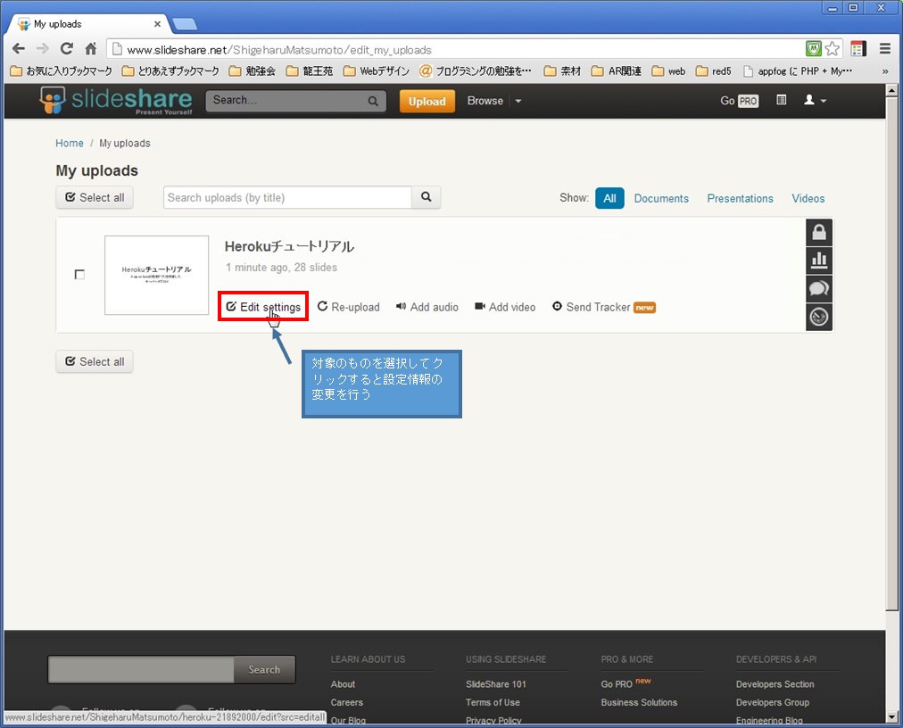Open the AR関連 bookmarks folder
Viewport: 903px width, 728px height.
617,71
